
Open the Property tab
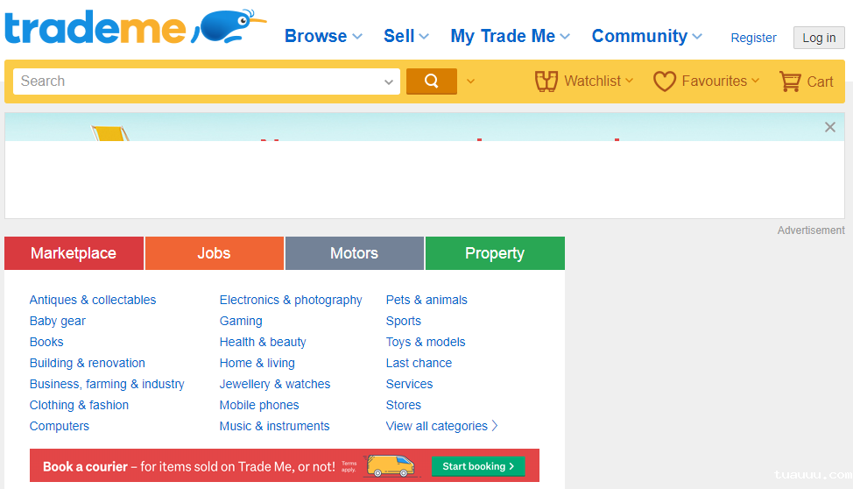pos(494,253)
